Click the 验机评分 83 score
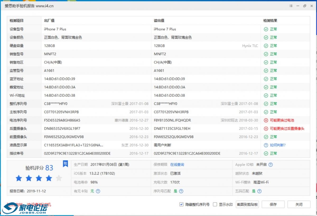317x216 pixels. (x=39, y=168)
